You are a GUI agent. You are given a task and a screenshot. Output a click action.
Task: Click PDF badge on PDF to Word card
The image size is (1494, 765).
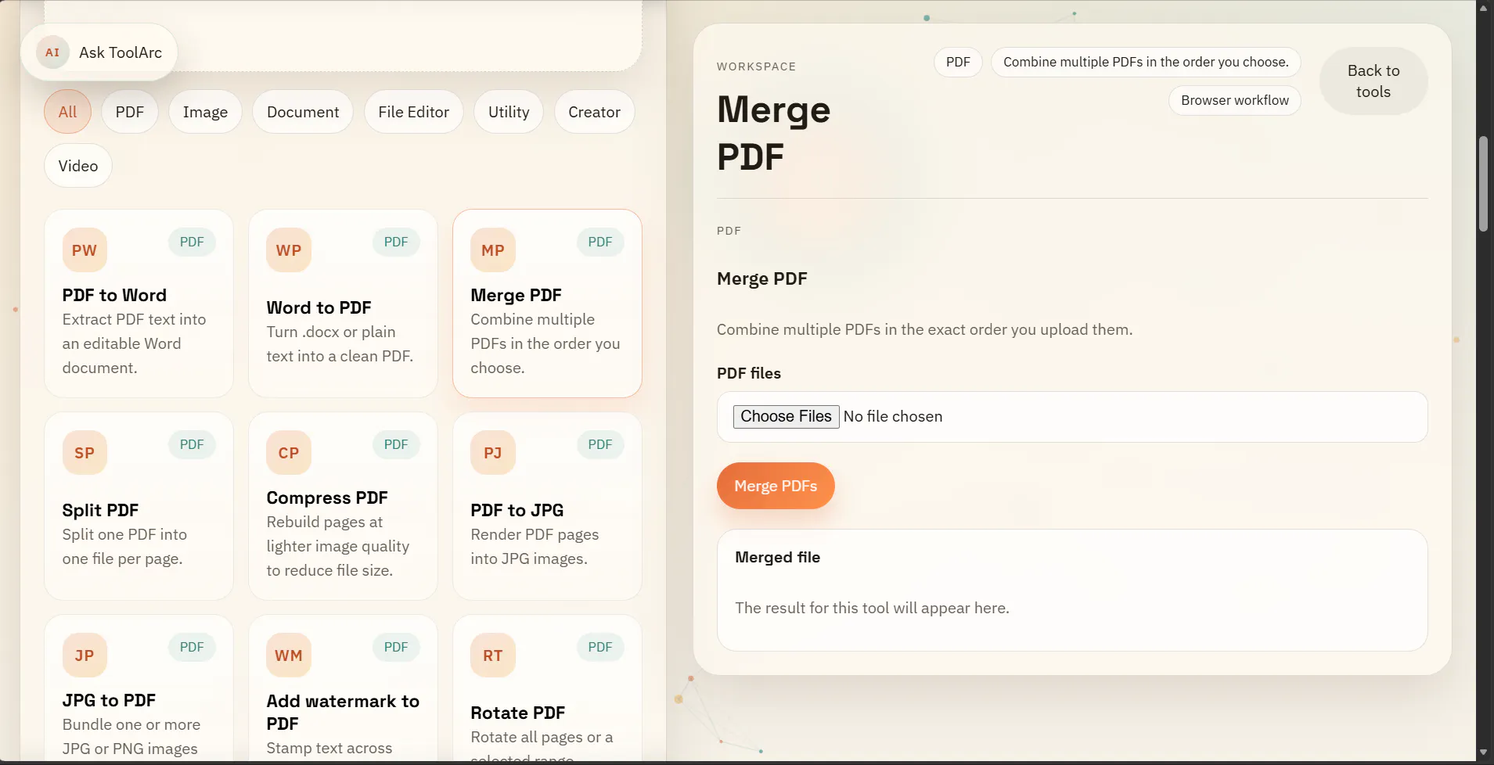pyautogui.click(x=192, y=242)
